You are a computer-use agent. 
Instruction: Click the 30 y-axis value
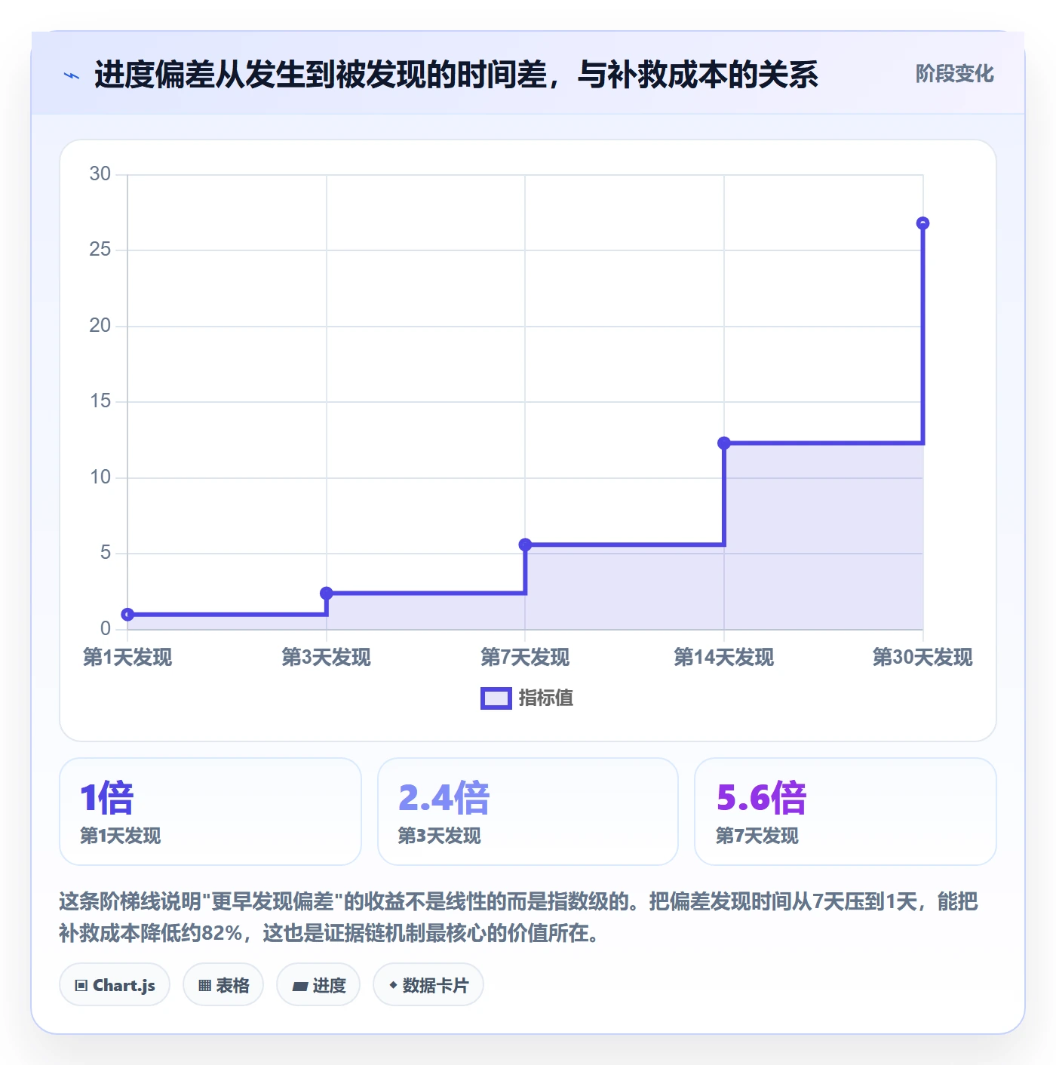pyautogui.click(x=100, y=174)
